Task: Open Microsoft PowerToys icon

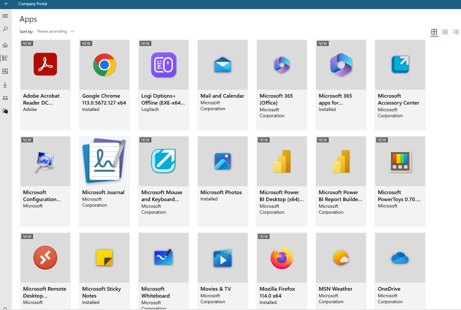Action: pos(400,161)
